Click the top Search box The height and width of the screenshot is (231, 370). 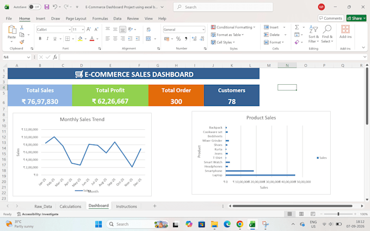pyautogui.click(x=223, y=7)
